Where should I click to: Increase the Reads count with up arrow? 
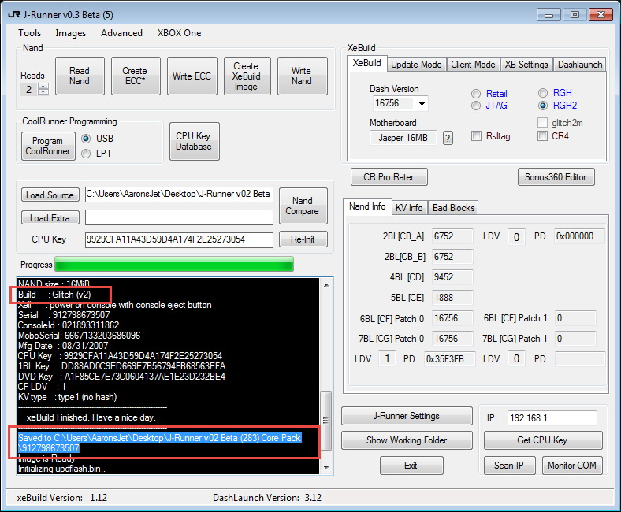click(x=43, y=86)
